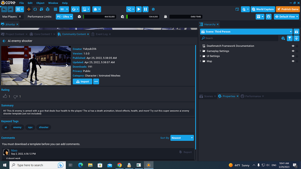Toggle grid snapping icon
The height and width of the screenshot is (169, 301).
click(x=56, y=9)
